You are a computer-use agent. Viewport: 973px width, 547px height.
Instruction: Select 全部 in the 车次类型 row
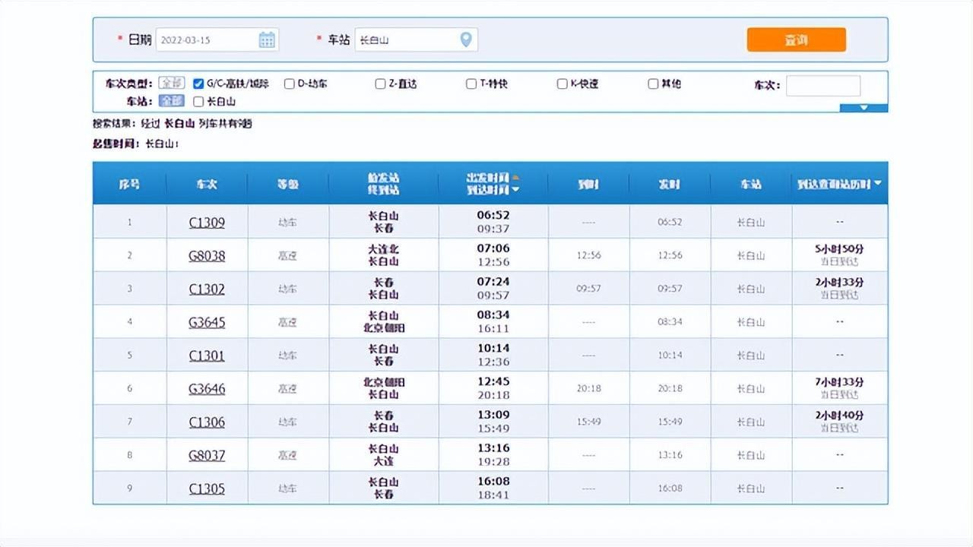tap(172, 84)
